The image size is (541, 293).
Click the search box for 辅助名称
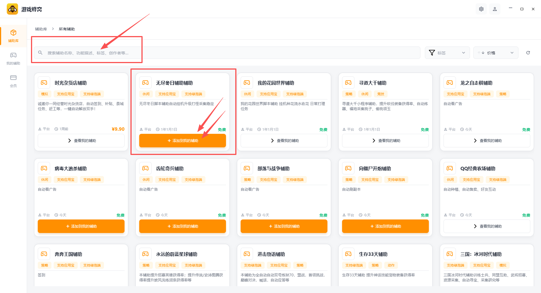227,53
